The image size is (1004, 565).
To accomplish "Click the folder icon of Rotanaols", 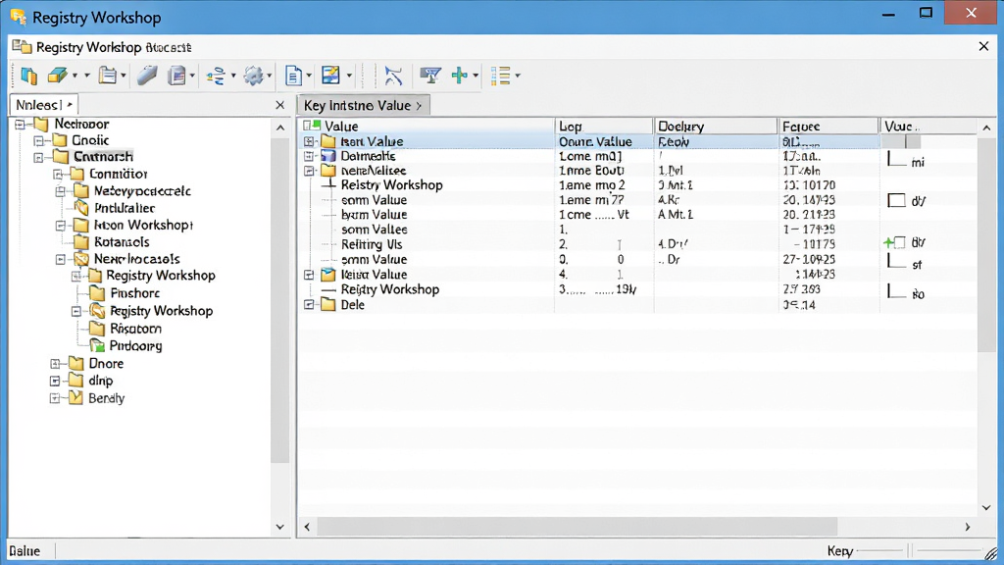I will point(81,242).
